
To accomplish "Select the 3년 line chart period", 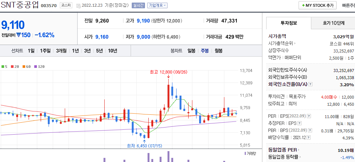I will [x=87, y=51].
